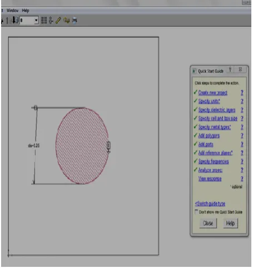Open help for Add polygons step
The width and height of the screenshot is (253, 268).
coord(242,135)
